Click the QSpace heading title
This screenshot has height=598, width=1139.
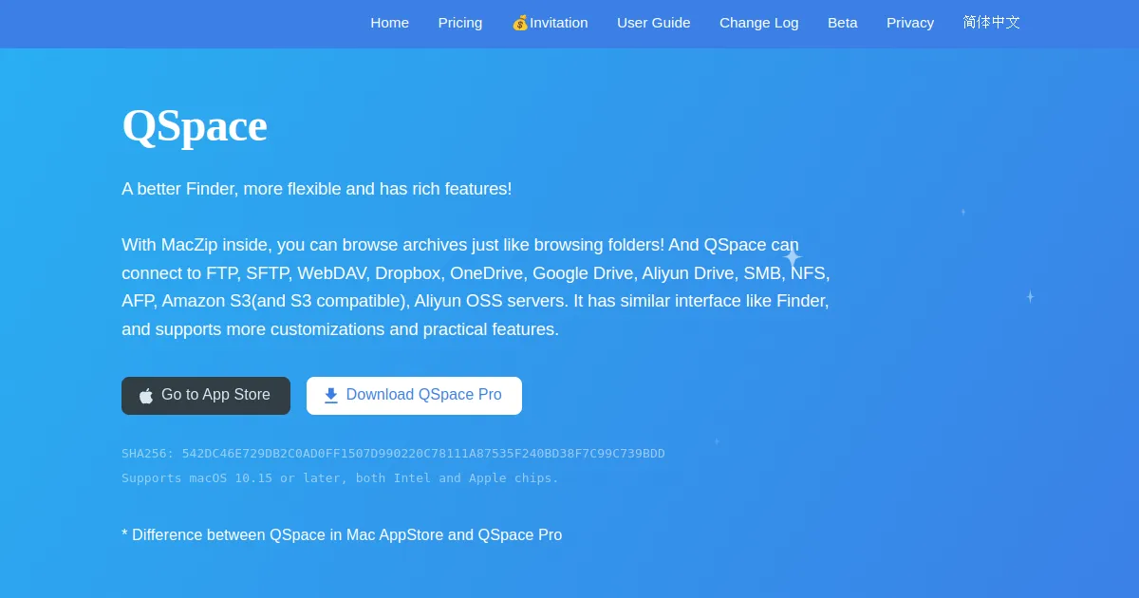(195, 126)
